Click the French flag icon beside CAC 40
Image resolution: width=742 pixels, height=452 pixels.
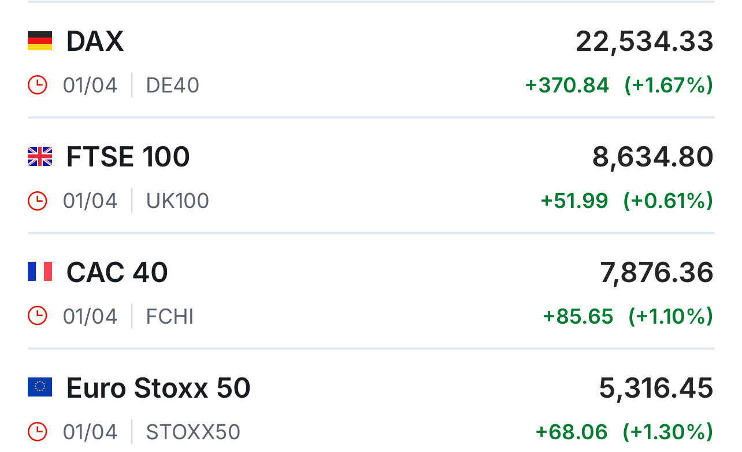pyautogui.click(x=40, y=272)
